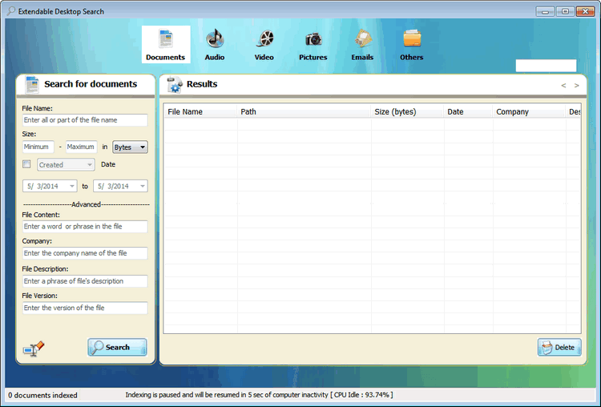Screen dimensions: 601x407
Task: Click the Search button
Action: [x=117, y=347]
